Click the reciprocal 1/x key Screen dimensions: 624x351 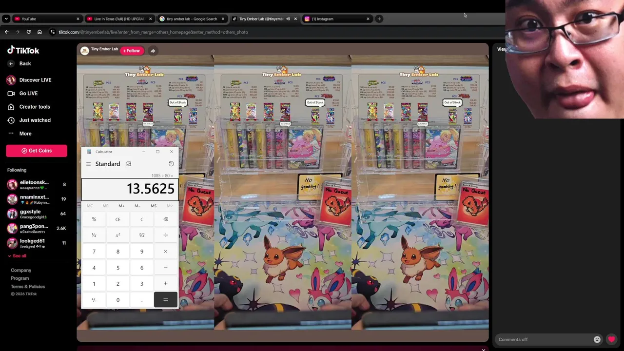coord(94,235)
